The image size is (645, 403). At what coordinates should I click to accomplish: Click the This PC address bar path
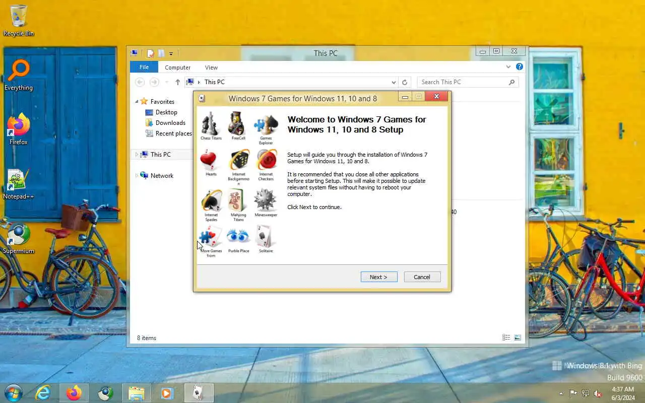pyautogui.click(x=214, y=82)
